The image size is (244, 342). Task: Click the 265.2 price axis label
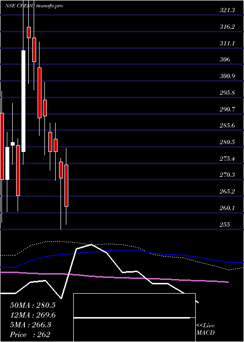point(227,192)
